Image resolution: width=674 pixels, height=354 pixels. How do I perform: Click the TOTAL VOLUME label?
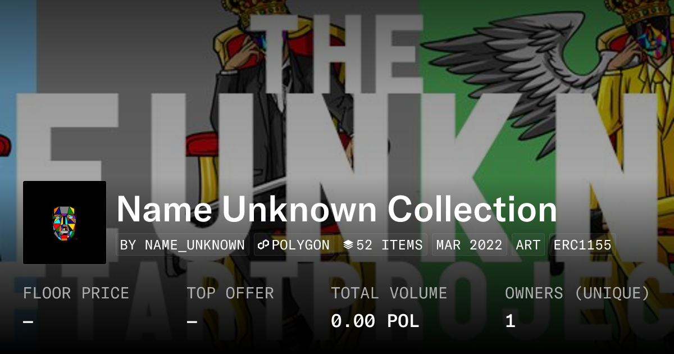(x=389, y=293)
